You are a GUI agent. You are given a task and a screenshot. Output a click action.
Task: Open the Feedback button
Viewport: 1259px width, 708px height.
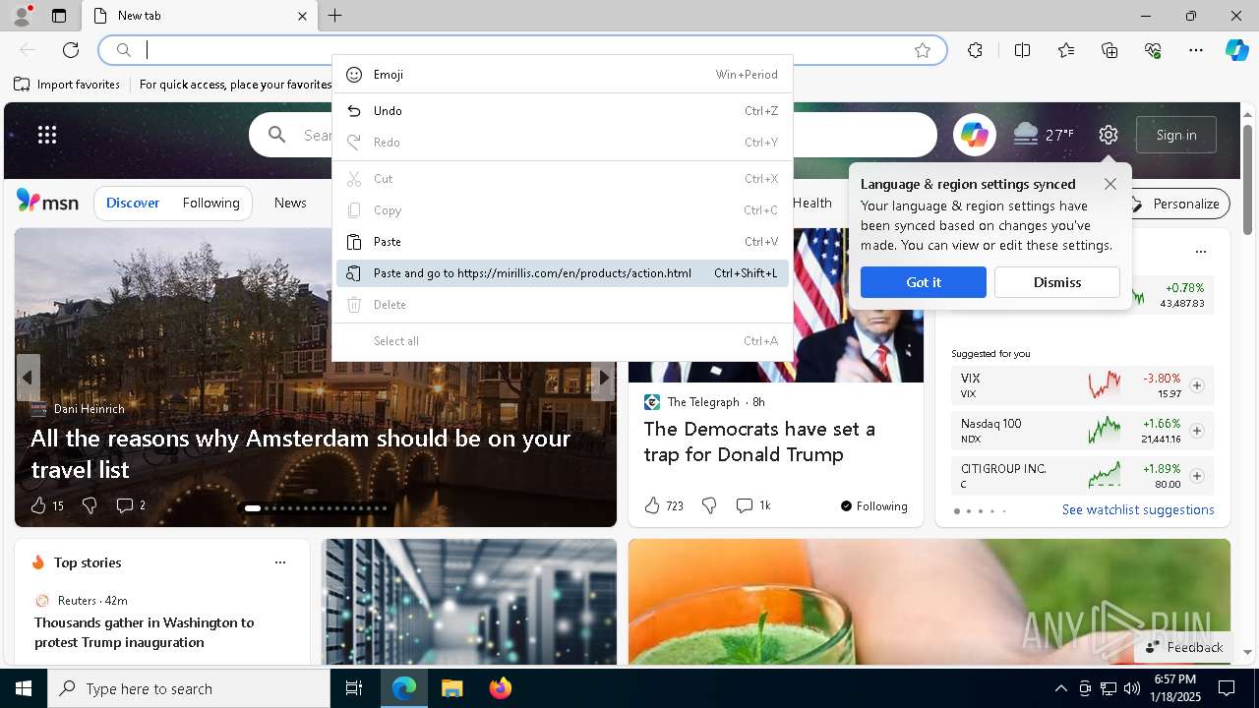pos(1184,647)
